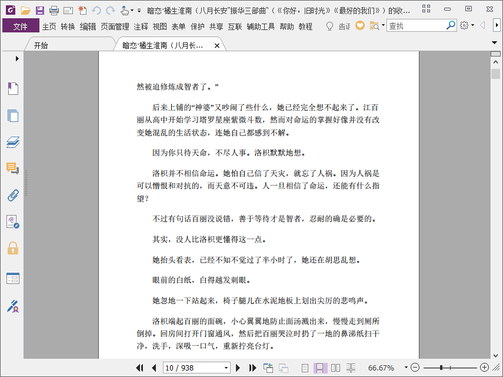Open the 注释 ribbon tab
503x377 pixels.
(141, 27)
